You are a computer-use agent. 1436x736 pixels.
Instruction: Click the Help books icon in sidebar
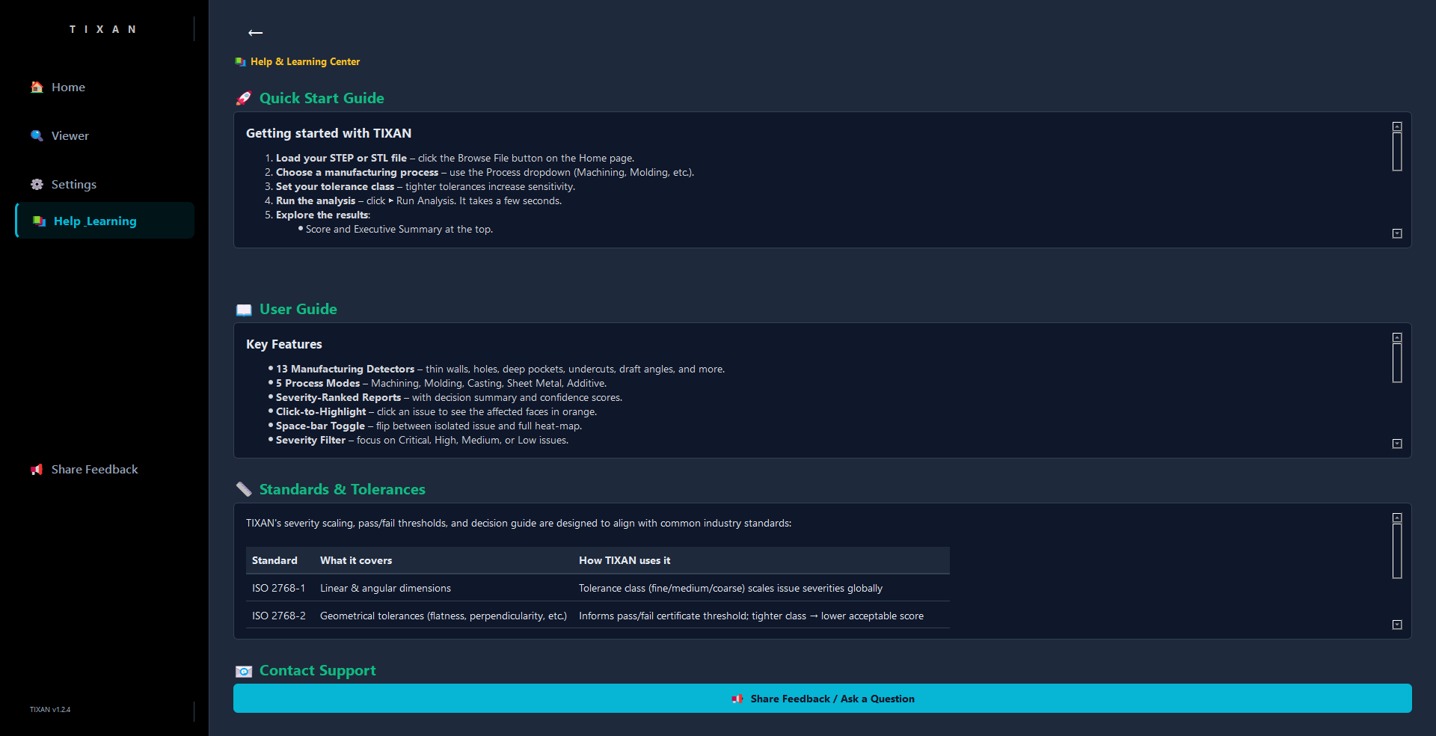tap(39, 221)
